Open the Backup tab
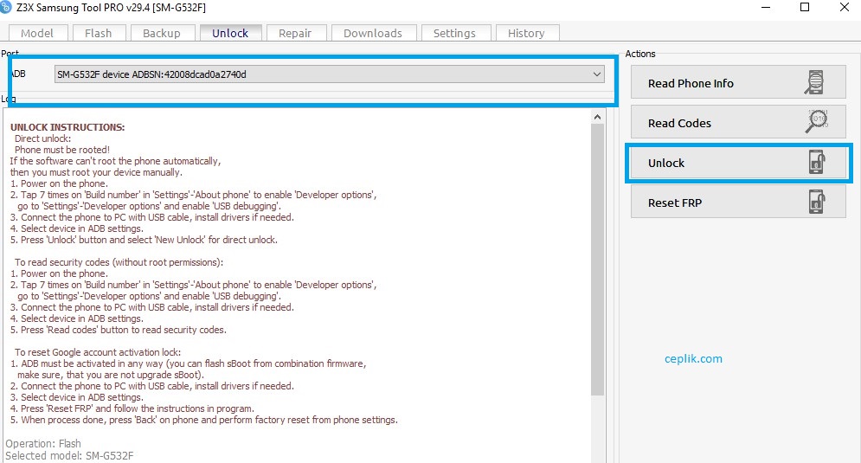The width and height of the screenshot is (861, 463). [162, 33]
